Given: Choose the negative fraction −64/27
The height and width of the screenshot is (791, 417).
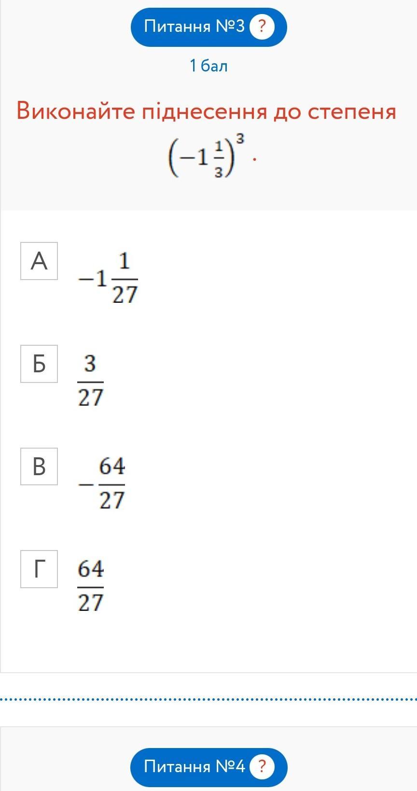Looking at the screenshot, I should point(102,483).
